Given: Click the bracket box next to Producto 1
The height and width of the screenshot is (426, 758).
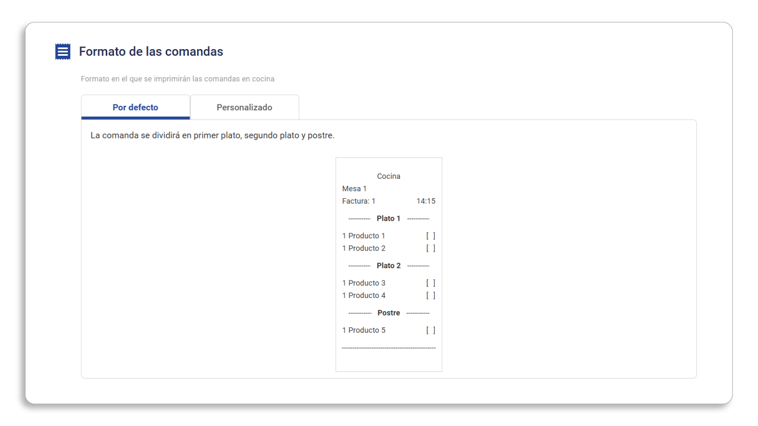Looking at the screenshot, I should tap(430, 236).
